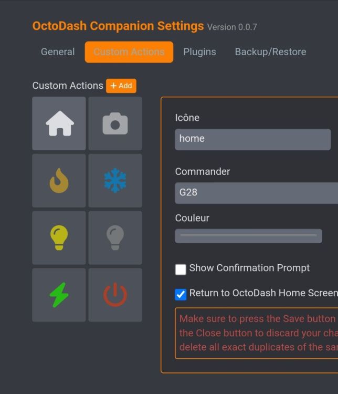Open the Backup/Restore tab
The height and width of the screenshot is (394, 338).
(270, 52)
